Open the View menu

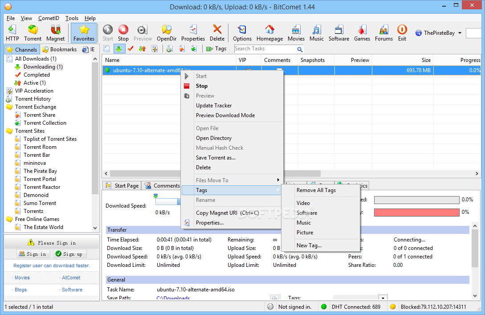(26, 18)
